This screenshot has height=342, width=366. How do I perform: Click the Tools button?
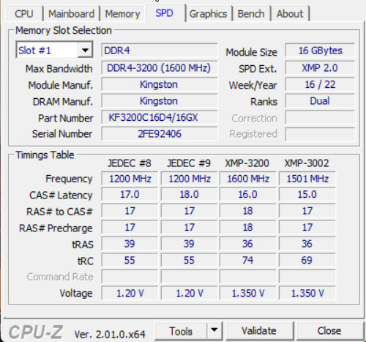[181, 331]
